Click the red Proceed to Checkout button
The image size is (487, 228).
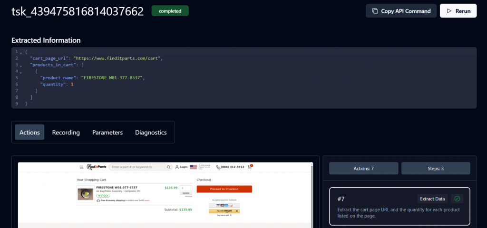click(224, 189)
